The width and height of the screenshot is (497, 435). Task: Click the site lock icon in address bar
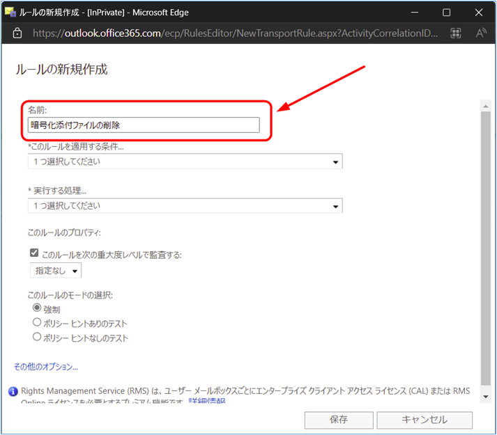pos(17,33)
